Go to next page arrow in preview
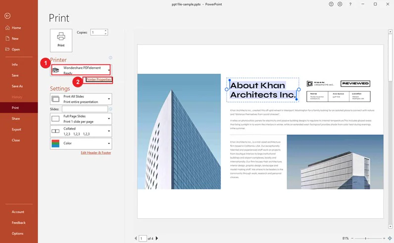This screenshot has width=394, height=243. click(157, 238)
